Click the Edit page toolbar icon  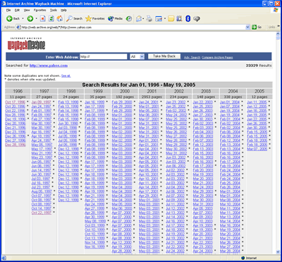pos(159,18)
